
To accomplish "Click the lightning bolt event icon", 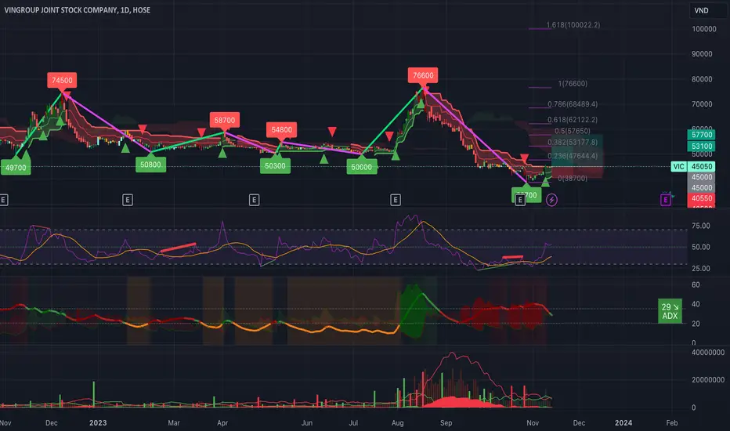I will 551,201.
